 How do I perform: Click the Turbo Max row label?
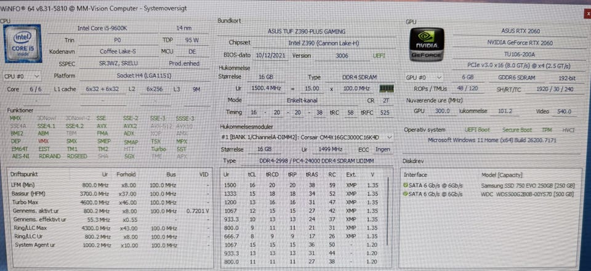(24, 203)
